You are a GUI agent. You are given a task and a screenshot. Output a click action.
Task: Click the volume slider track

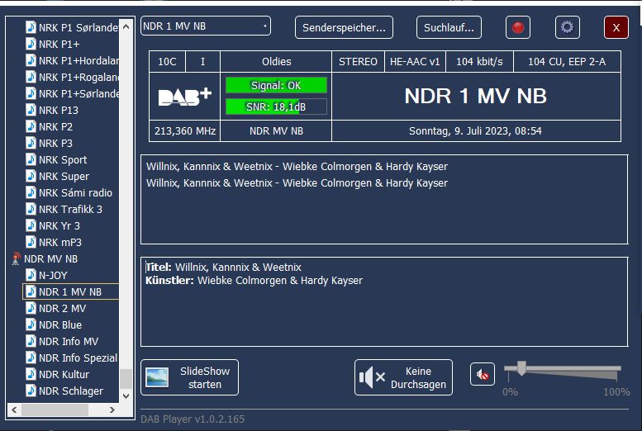pyautogui.click(x=567, y=369)
